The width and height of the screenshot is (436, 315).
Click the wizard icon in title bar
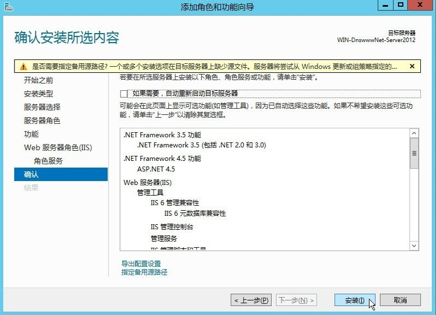coord(8,7)
